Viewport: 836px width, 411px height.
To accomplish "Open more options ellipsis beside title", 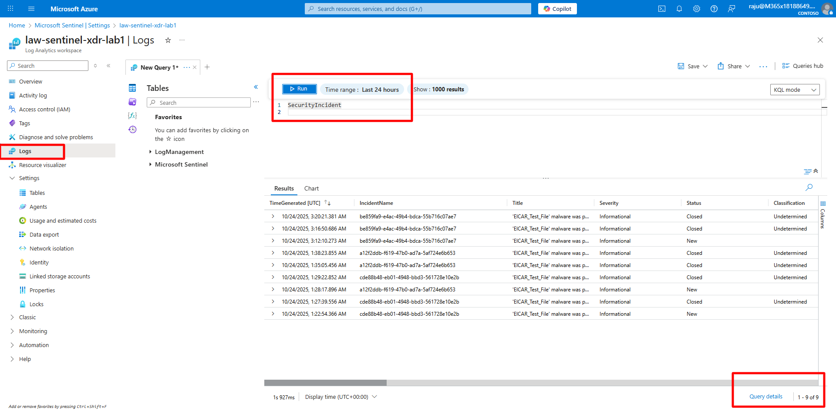I will pyautogui.click(x=182, y=40).
